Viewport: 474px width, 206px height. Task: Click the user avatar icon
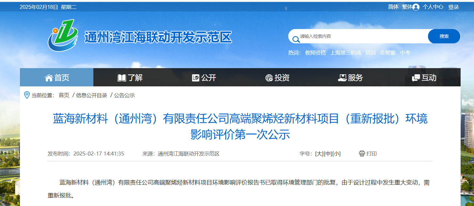point(416,7)
